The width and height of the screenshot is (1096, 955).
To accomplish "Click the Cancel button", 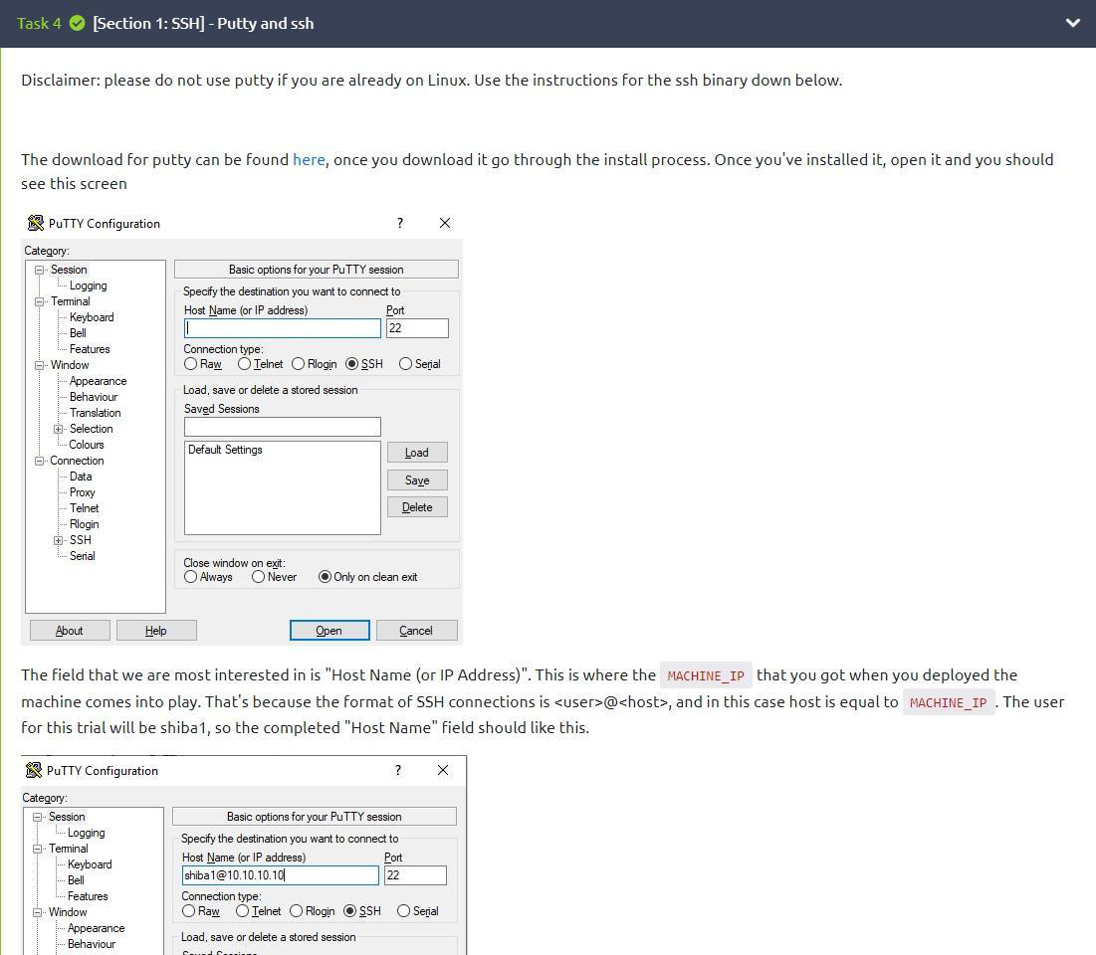I will pyautogui.click(x=416, y=631).
